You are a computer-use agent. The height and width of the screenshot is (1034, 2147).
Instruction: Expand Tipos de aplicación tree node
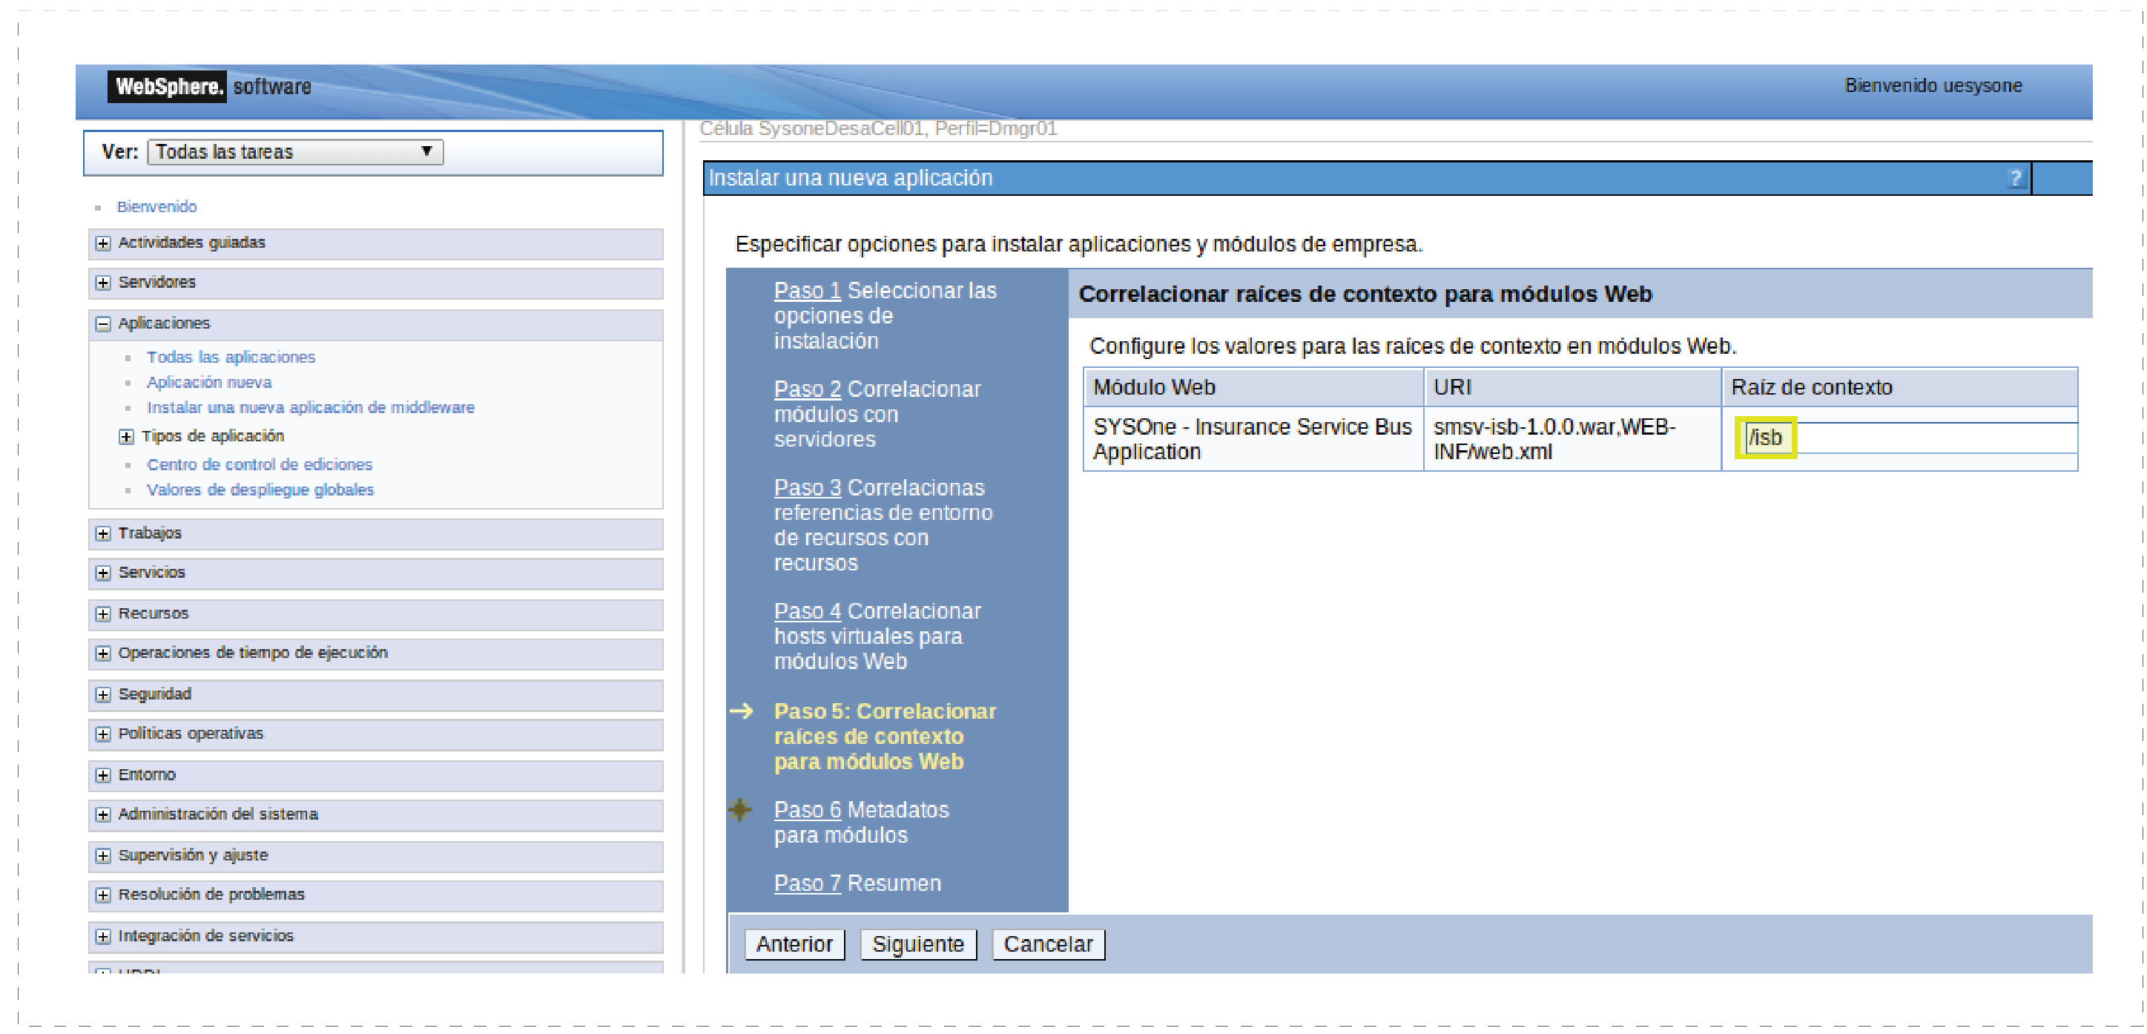pyautogui.click(x=126, y=436)
